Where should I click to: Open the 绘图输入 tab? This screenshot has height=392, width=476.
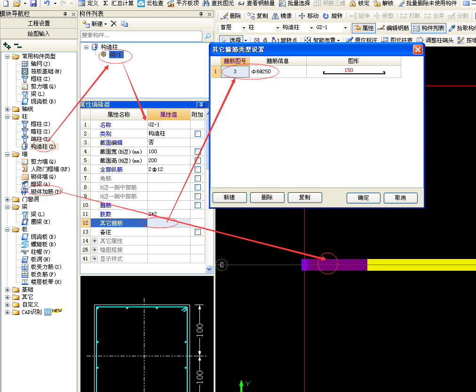pos(39,34)
